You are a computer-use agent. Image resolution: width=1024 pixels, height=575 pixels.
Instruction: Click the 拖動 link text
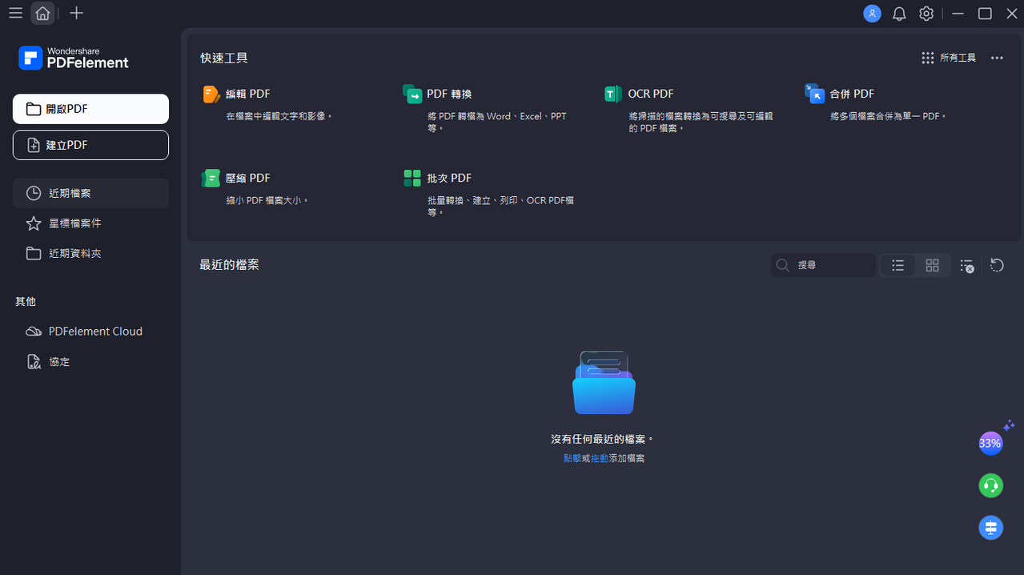[x=600, y=458]
